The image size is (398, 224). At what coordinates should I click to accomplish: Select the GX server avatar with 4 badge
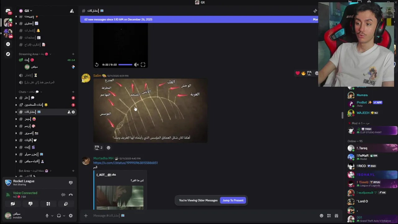pyautogui.click(x=8, y=22)
